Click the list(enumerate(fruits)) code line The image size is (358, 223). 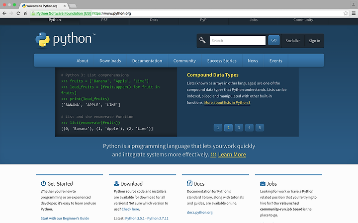tap(90, 123)
